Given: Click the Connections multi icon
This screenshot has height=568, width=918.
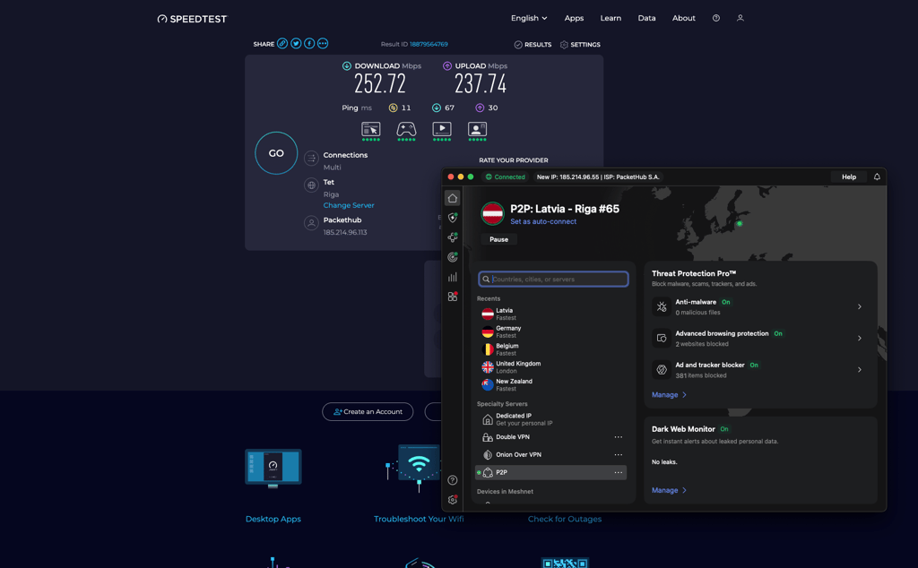Looking at the screenshot, I should pos(311,158).
